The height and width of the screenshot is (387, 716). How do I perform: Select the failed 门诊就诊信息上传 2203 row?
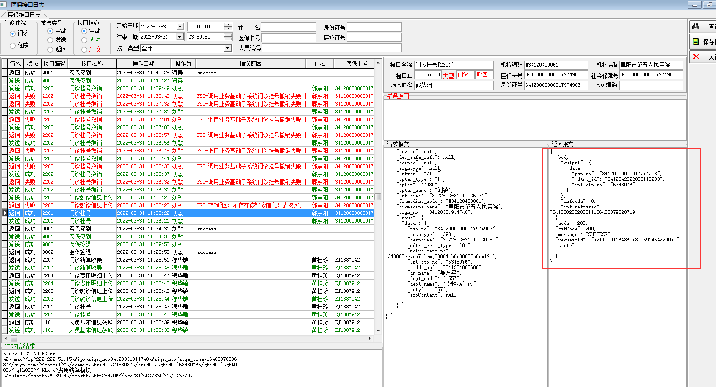(91, 205)
